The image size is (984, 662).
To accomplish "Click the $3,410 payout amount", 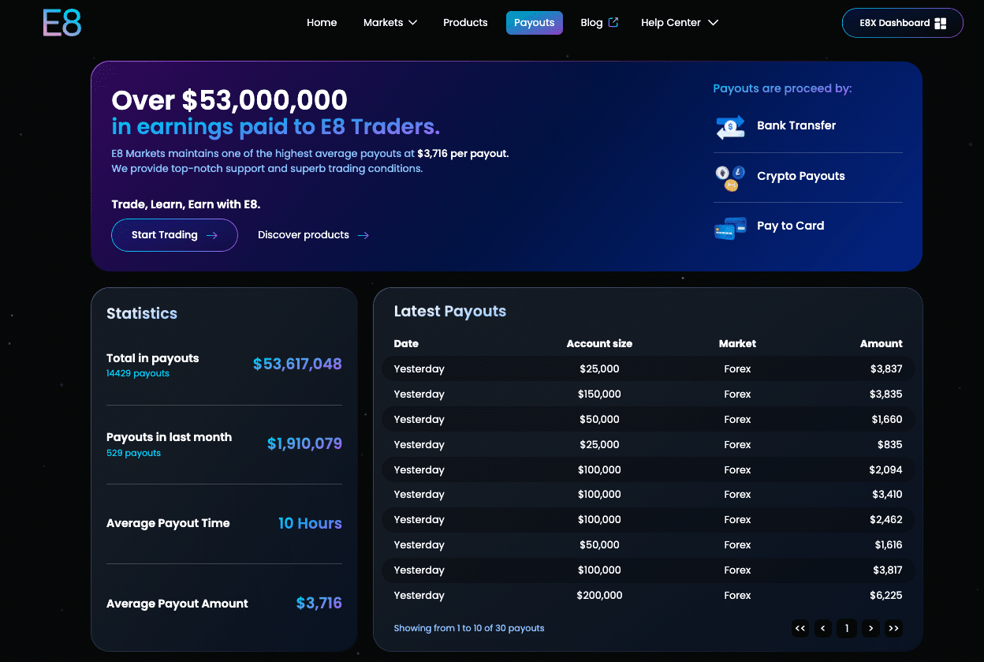I will click(887, 495).
